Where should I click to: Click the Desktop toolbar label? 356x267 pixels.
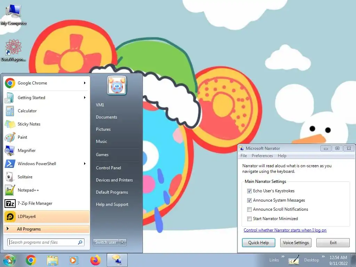tap(311, 260)
